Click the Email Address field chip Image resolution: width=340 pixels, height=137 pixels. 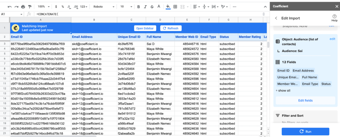[303, 71]
